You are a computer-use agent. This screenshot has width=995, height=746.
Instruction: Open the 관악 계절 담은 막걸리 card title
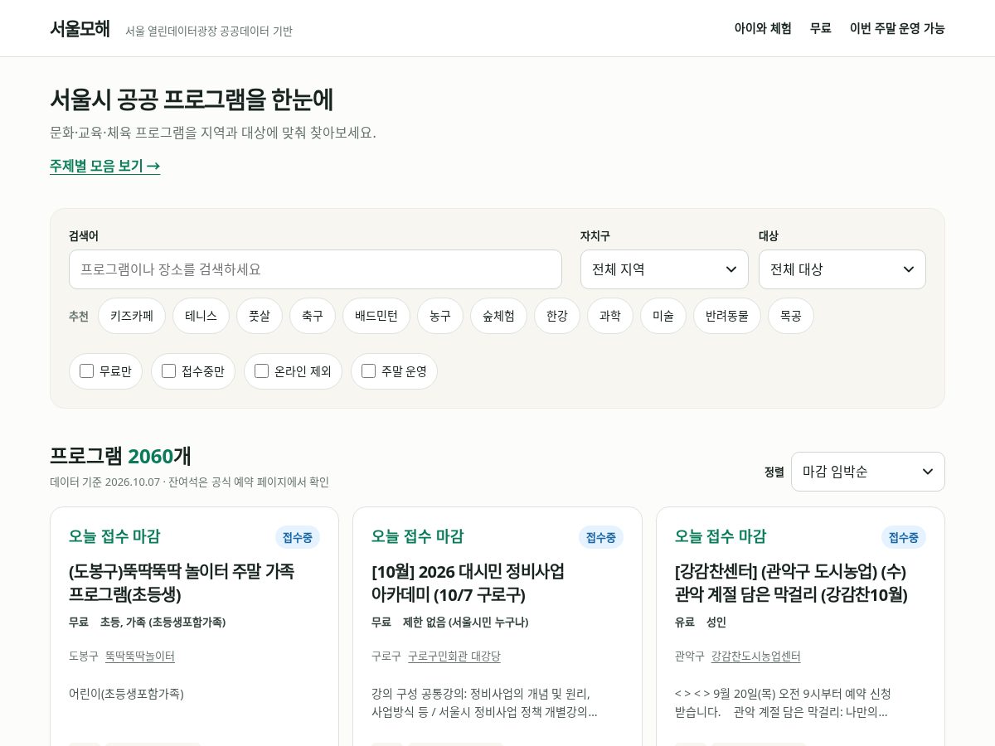[x=791, y=583]
